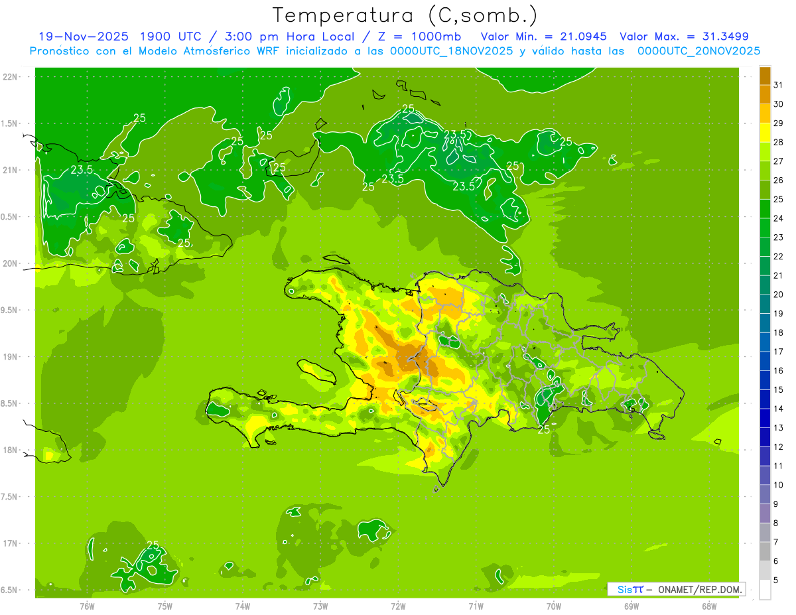The image size is (796, 615).
Task: Click the yellow legend swatch between 28 and 29
Action: click(x=765, y=133)
